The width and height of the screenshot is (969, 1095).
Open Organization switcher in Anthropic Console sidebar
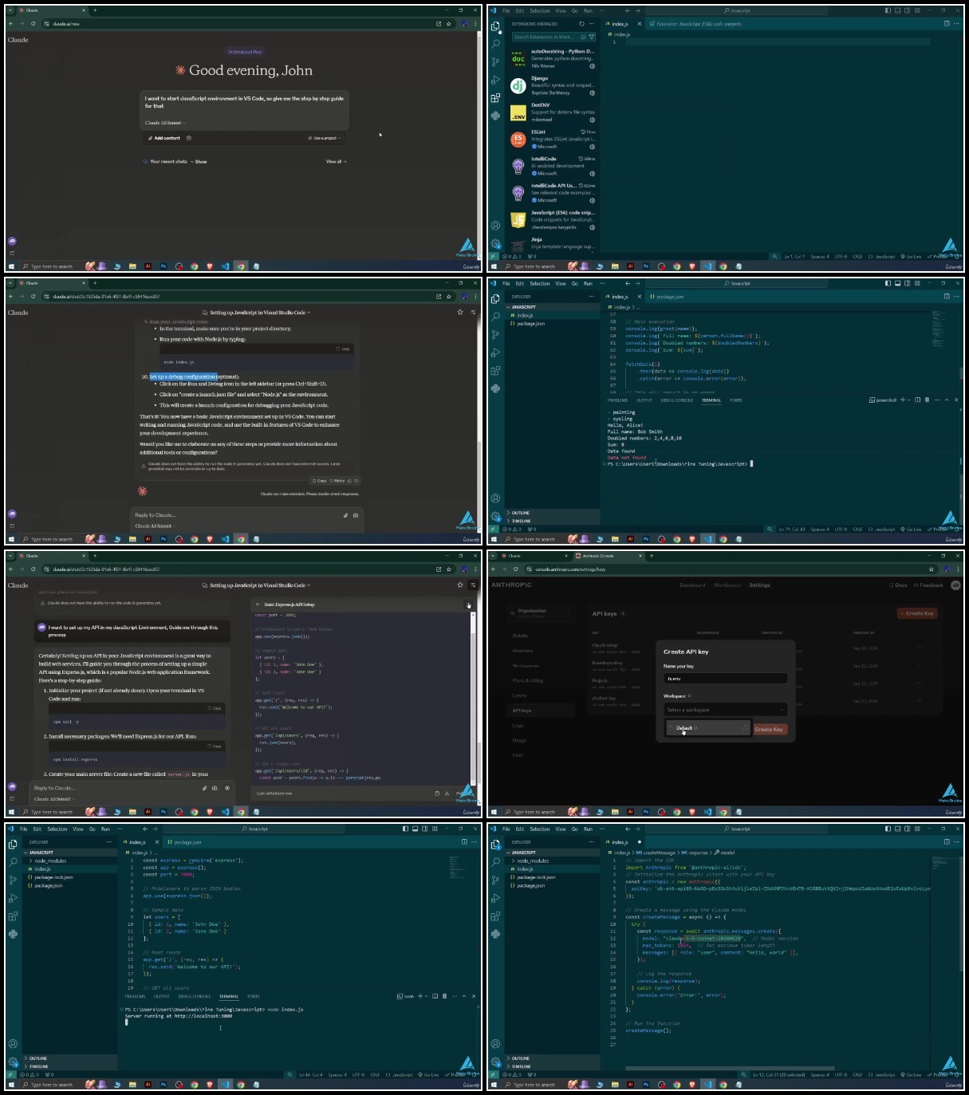coord(542,612)
